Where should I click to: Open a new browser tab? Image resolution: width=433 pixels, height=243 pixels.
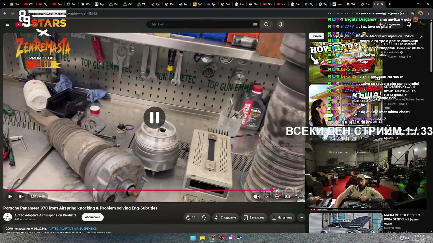pos(390,4)
